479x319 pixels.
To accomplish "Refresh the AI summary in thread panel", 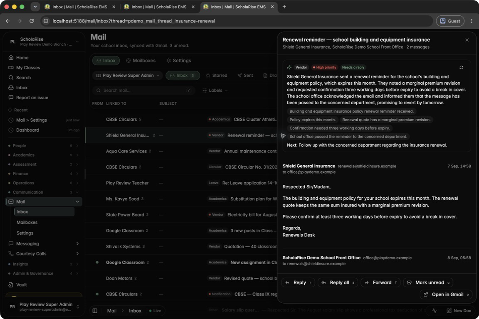I will coord(461,67).
